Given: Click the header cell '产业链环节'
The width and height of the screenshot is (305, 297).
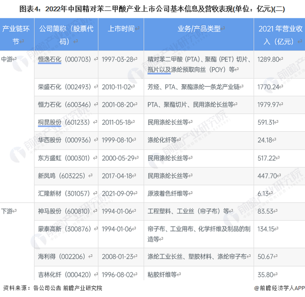Looking at the screenshot, I should 17,34.
